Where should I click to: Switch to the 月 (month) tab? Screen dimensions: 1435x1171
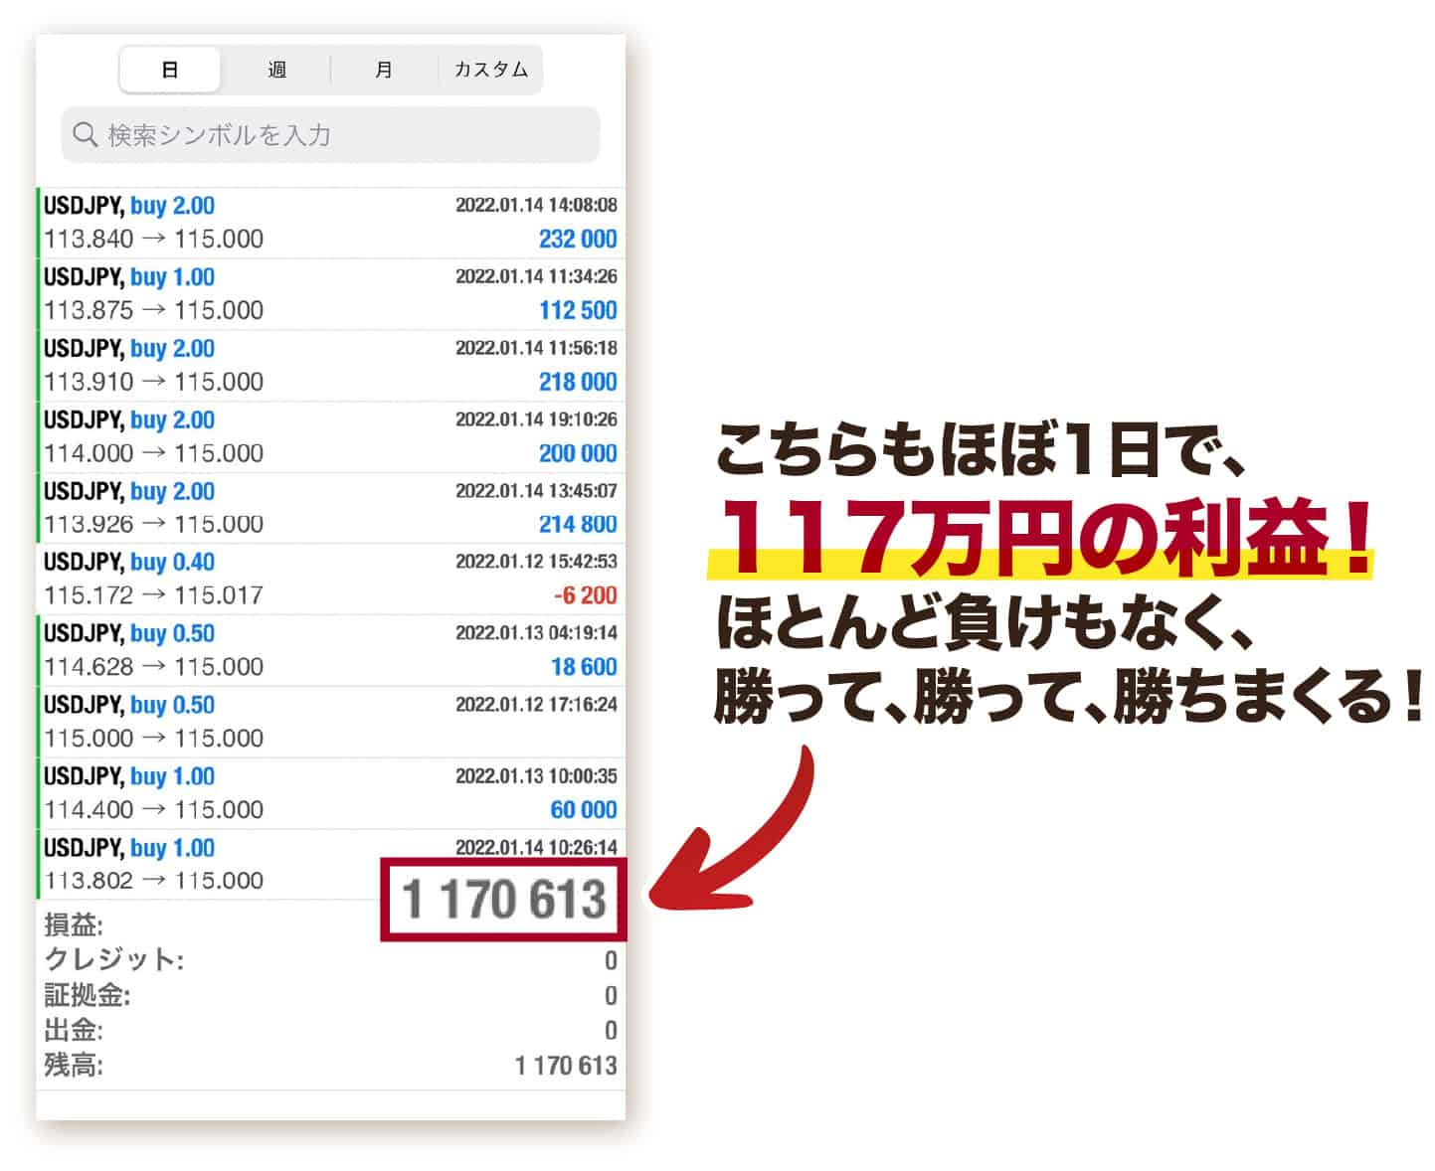(x=384, y=70)
